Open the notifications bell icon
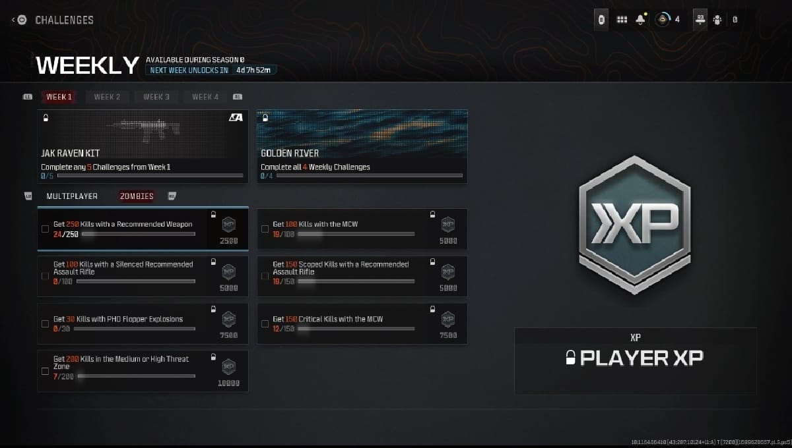 [x=640, y=20]
